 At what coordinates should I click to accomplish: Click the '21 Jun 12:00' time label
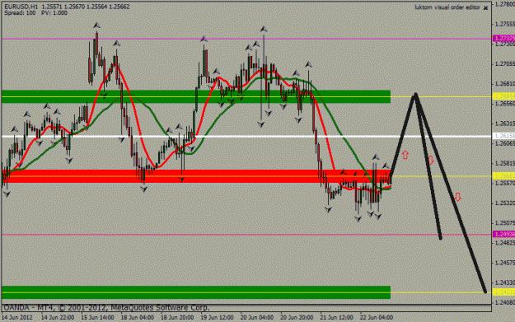[337, 317]
